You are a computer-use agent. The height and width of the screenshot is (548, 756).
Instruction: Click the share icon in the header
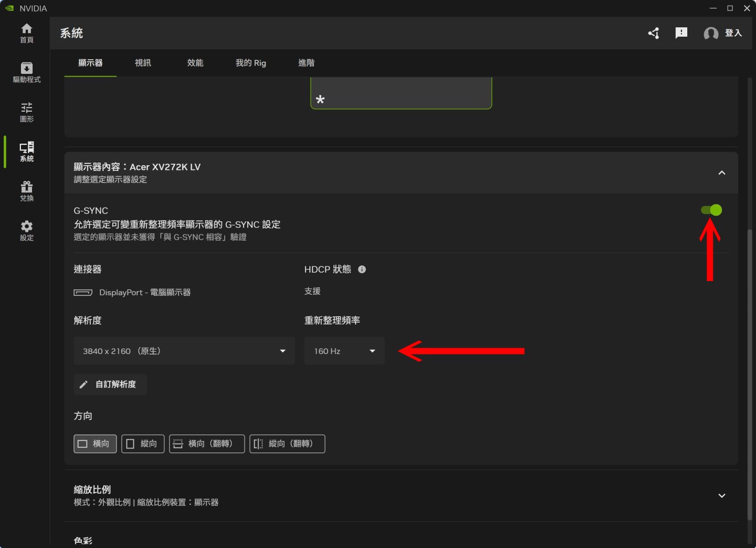[653, 33]
